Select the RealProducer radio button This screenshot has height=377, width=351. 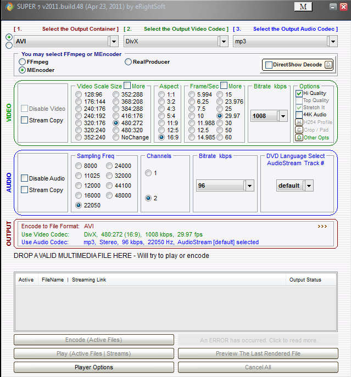128,62
